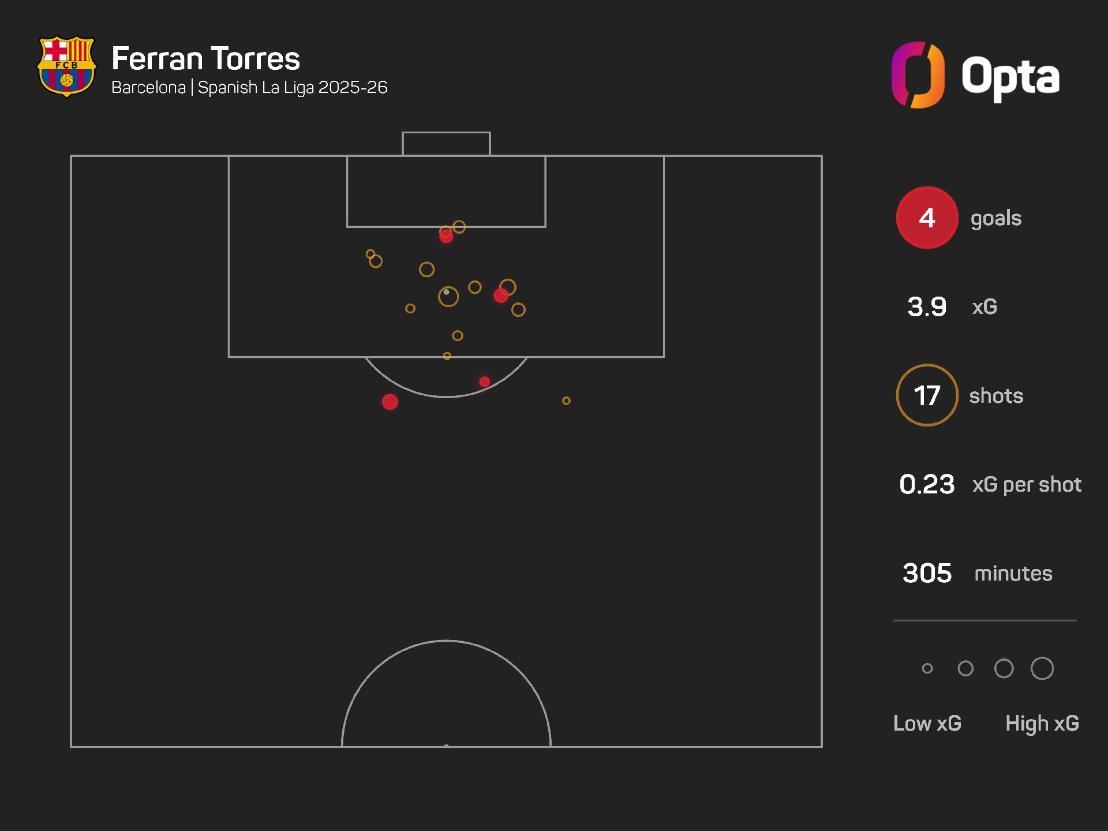Click the smallest Low xG legend circle
1108x831 pixels.
point(927,668)
